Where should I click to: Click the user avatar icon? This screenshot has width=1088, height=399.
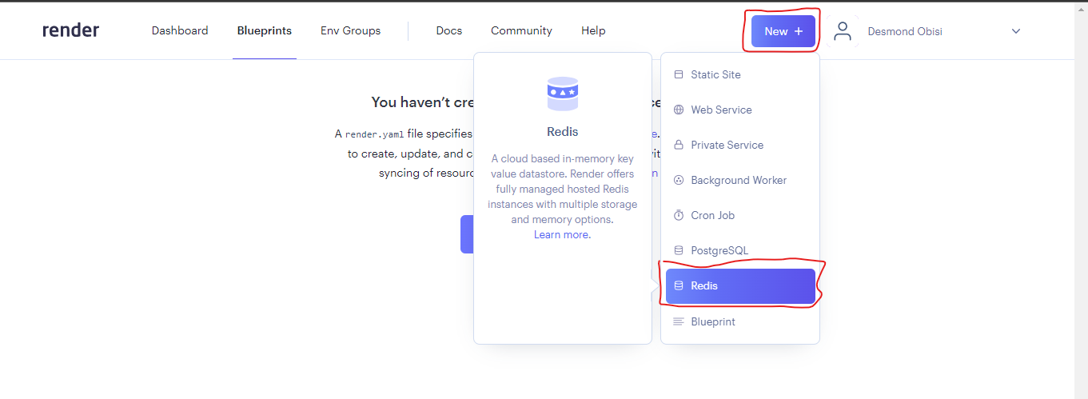(x=843, y=31)
